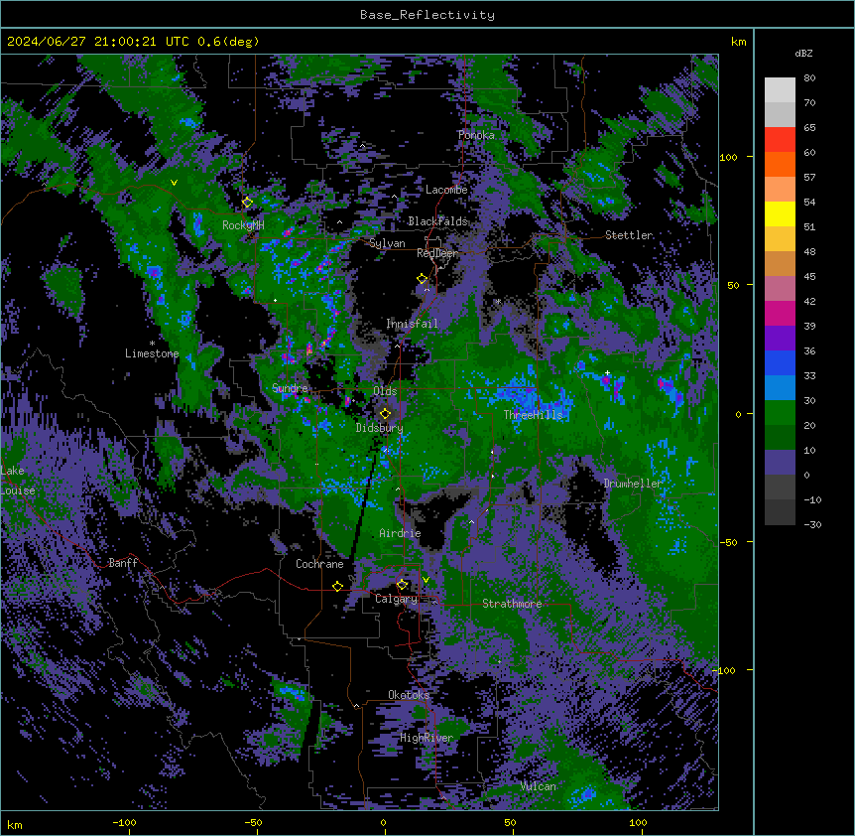855x836 pixels.
Task: Pick the violet 39-36 dBZ legend swatch
Action: point(780,339)
